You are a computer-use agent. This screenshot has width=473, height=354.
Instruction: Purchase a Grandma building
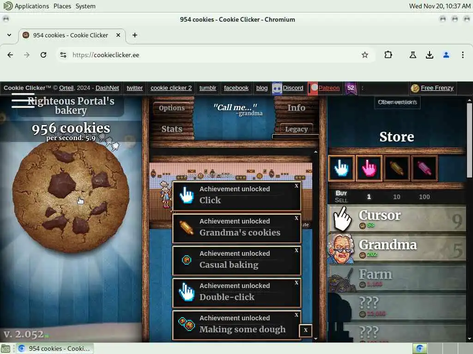[397, 248]
